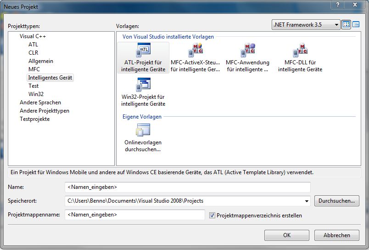Image resolution: width=369 pixels, height=250 pixels.
Task: Select MFC-DLL für intelligente Geräte icon
Action: 300,50
